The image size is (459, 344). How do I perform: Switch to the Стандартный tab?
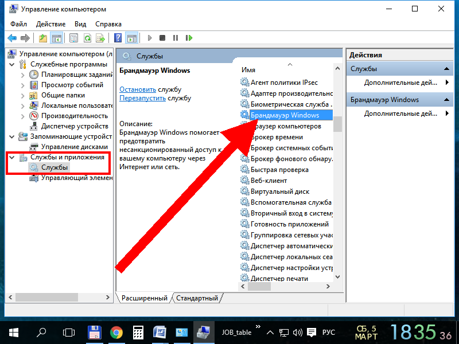point(197,298)
